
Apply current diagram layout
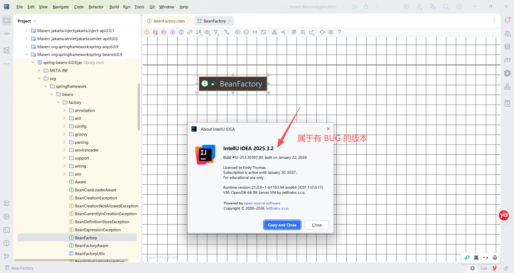pos(274,32)
